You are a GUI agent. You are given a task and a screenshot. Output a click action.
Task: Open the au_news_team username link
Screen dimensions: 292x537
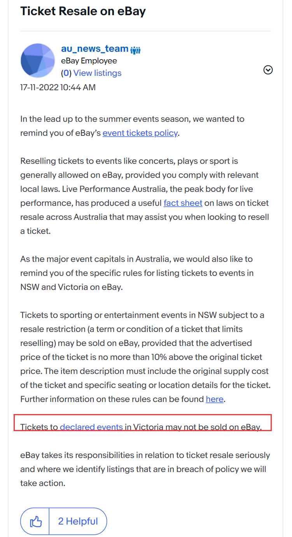(95, 49)
